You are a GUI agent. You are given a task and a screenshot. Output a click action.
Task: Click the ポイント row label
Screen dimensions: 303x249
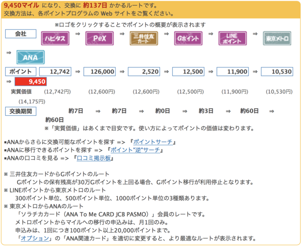coord(21,72)
